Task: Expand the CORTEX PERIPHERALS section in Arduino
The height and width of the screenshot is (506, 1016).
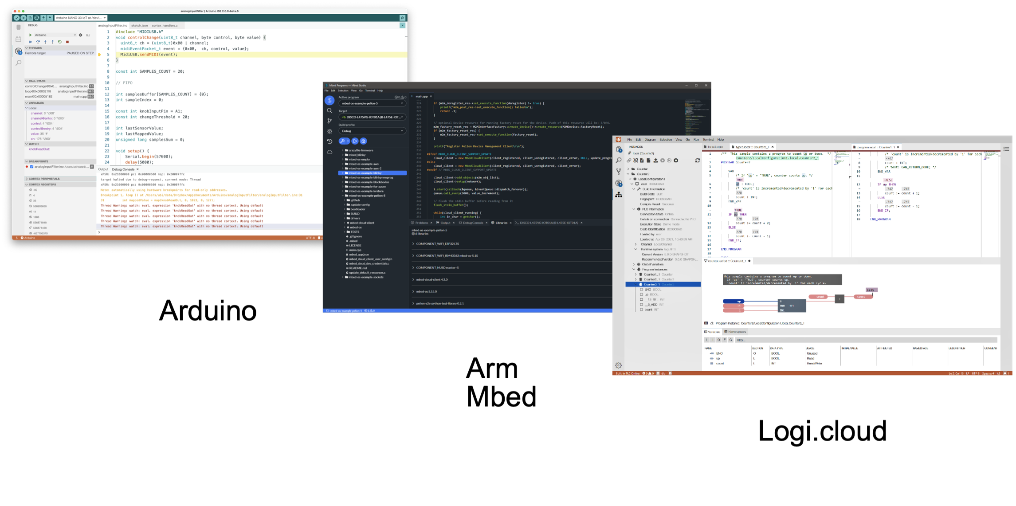Action: pyautogui.click(x=60, y=179)
